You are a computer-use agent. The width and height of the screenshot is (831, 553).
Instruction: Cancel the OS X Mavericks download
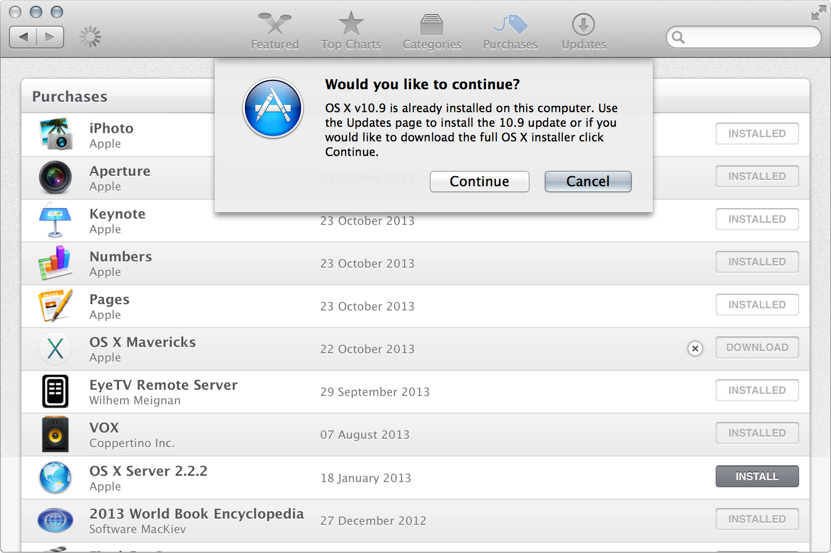(x=695, y=348)
